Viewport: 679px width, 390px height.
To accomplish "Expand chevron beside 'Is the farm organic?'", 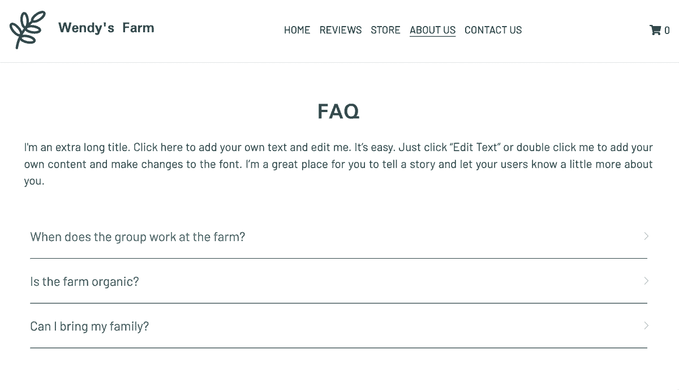I will click(646, 281).
